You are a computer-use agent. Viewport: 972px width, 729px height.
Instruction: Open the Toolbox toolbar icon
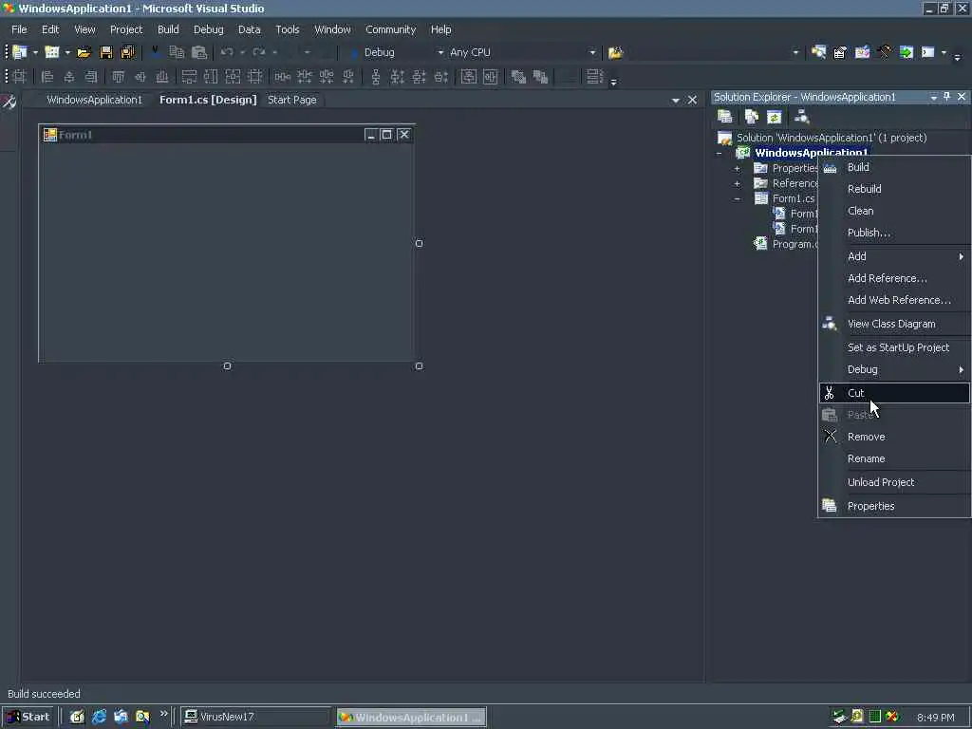[884, 53]
